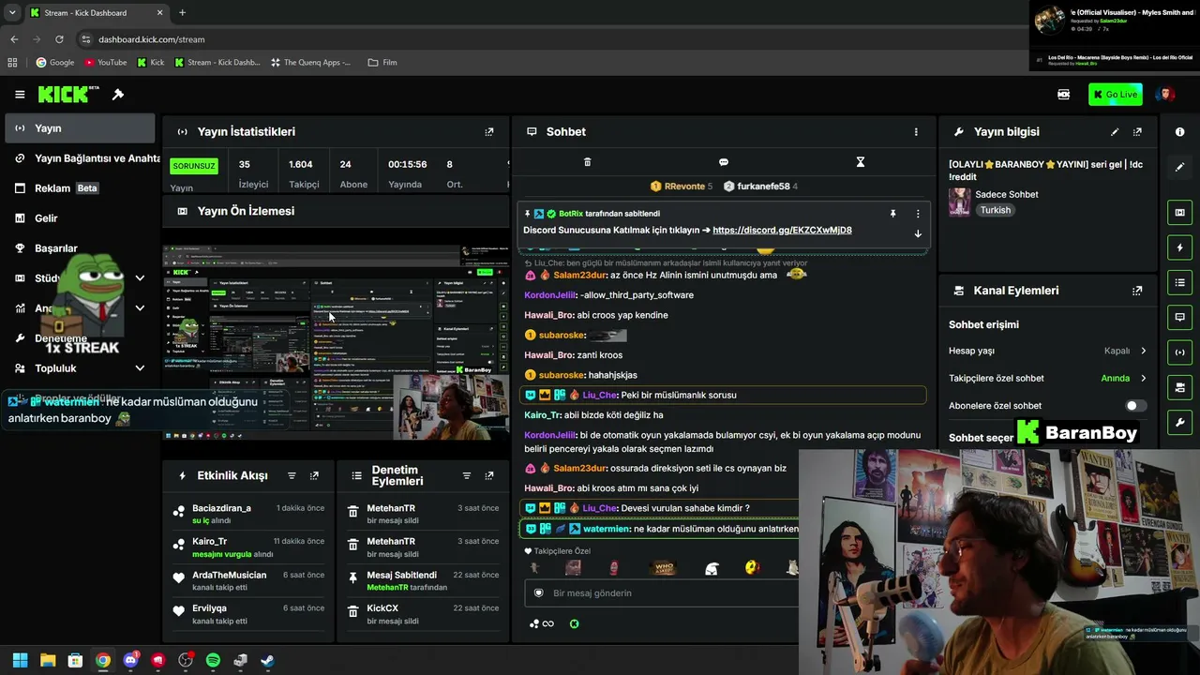The height and width of the screenshot is (675, 1200).
Task: Open the Sohbet panel three-dot menu
Action: (x=916, y=132)
